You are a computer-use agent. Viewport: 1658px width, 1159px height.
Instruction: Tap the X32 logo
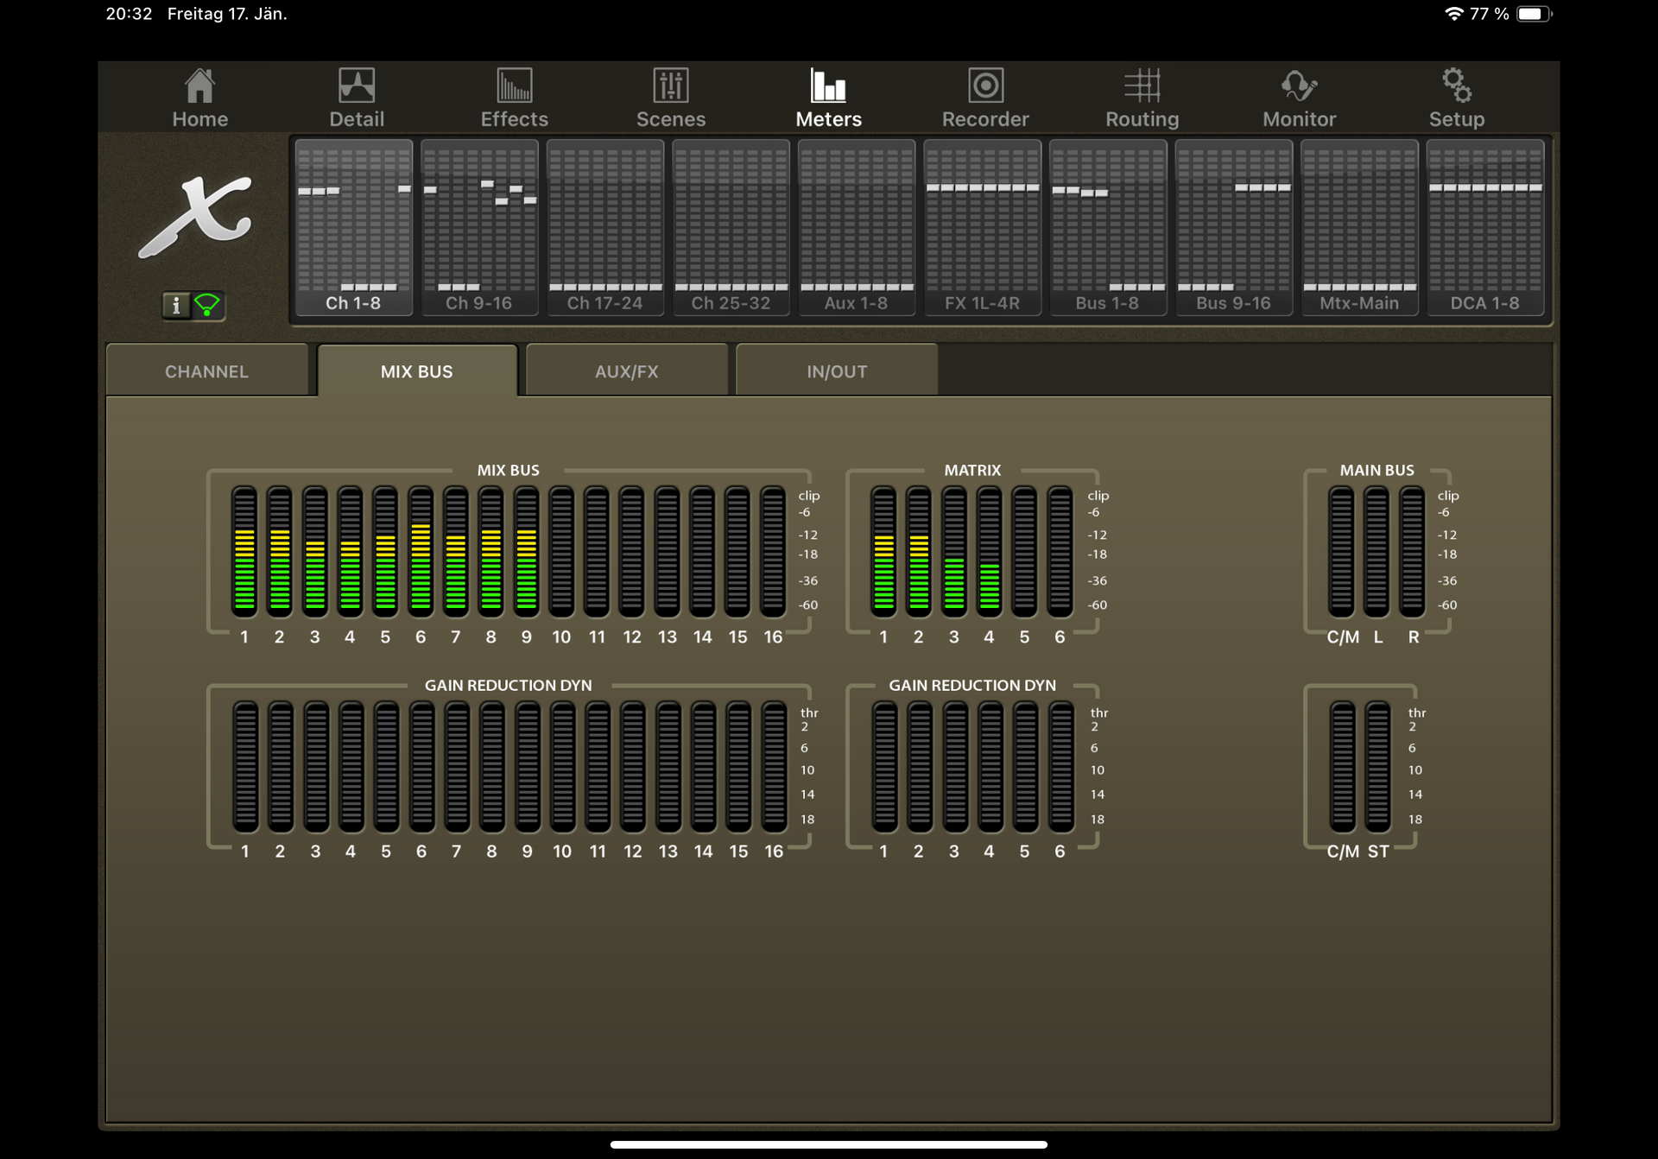[x=196, y=217]
